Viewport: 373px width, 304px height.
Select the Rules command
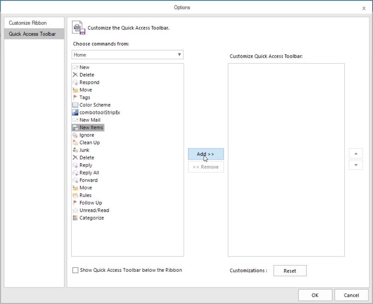[x=85, y=195]
